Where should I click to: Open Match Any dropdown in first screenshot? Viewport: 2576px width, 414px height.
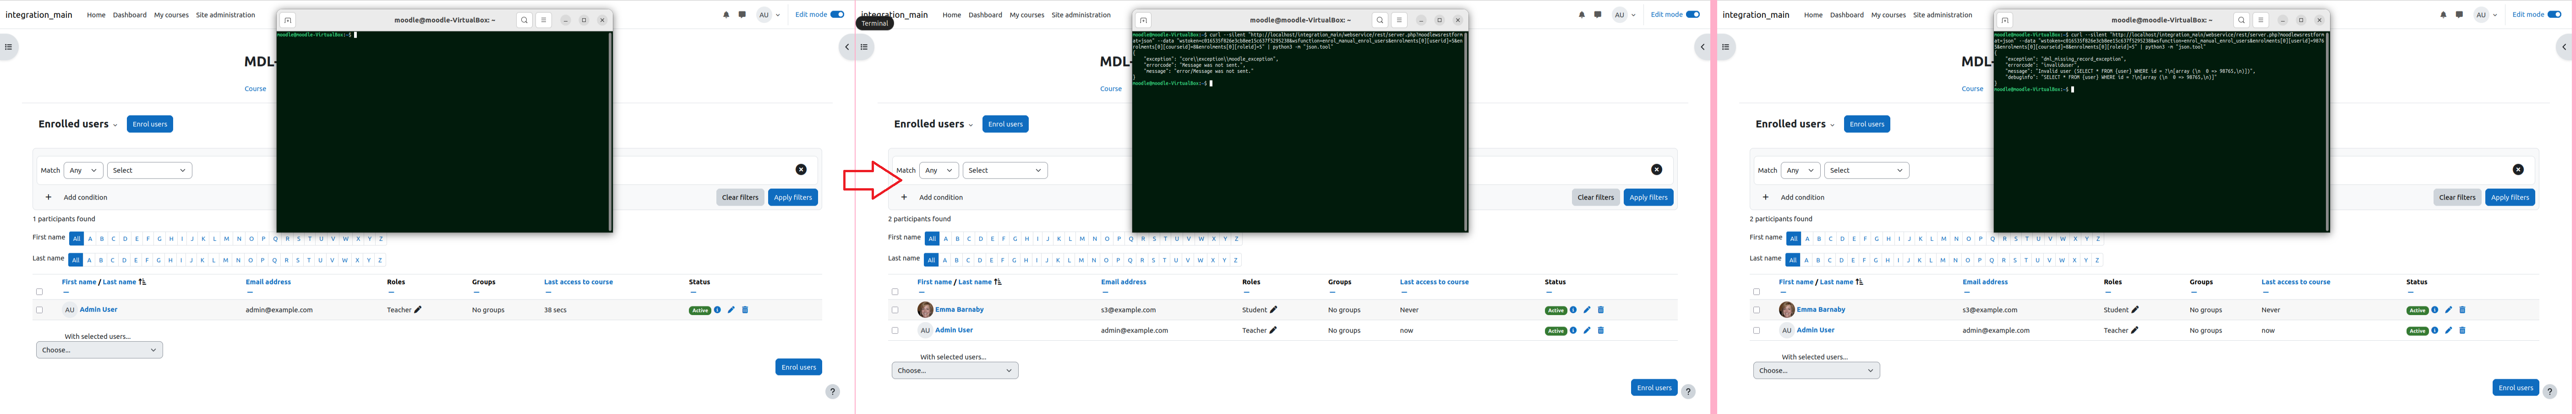83,170
